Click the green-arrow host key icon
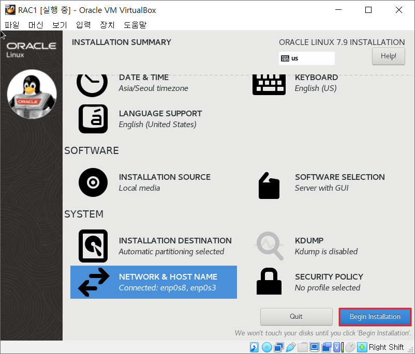This screenshot has height=354, width=415. pyautogui.click(x=362, y=347)
